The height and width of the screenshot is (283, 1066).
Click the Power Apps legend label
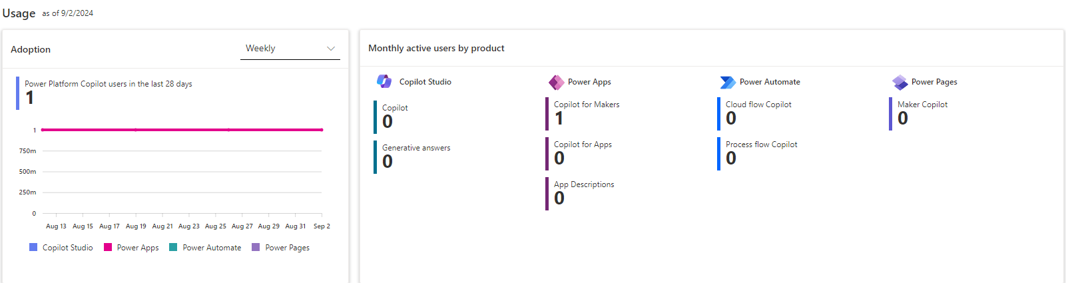point(138,248)
